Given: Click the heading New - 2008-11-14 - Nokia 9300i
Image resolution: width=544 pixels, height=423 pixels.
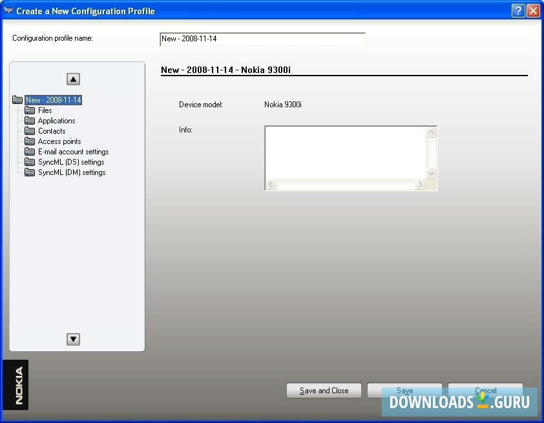Looking at the screenshot, I should pos(226,70).
